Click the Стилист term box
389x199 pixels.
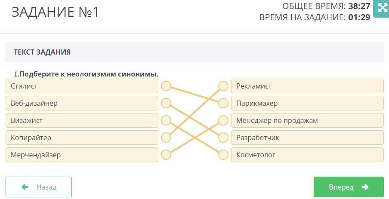82,86
